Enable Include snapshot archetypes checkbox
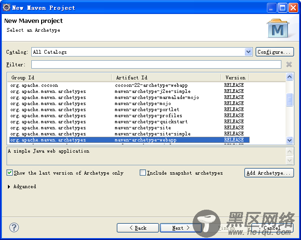The width and height of the screenshot is (301, 240). pos(143,173)
